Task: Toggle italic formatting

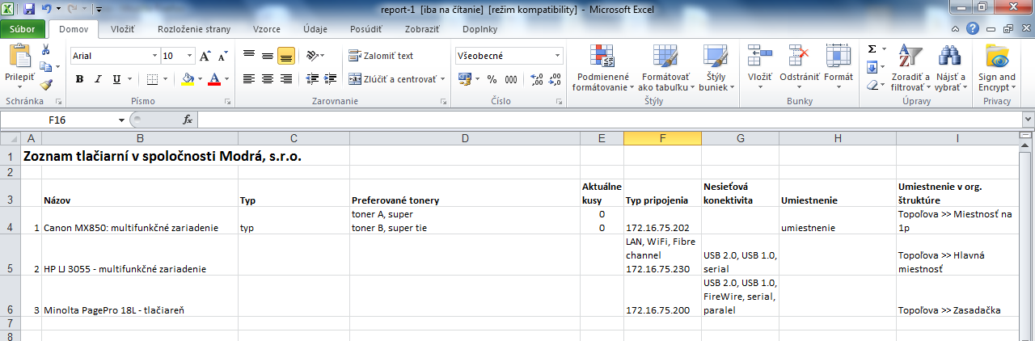Action: tap(98, 79)
